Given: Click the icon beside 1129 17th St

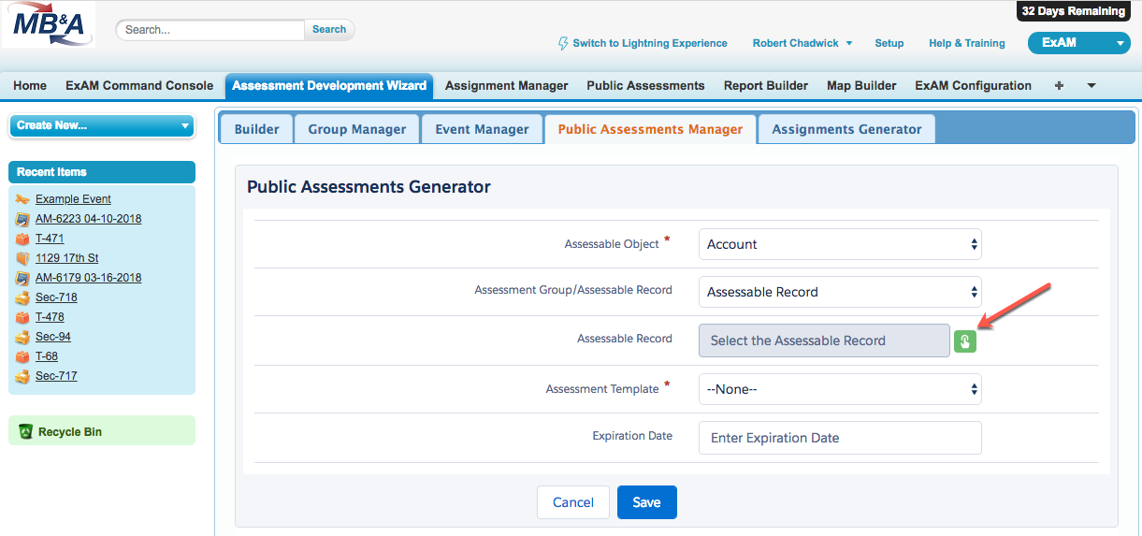Looking at the screenshot, I should [x=22, y=258].
